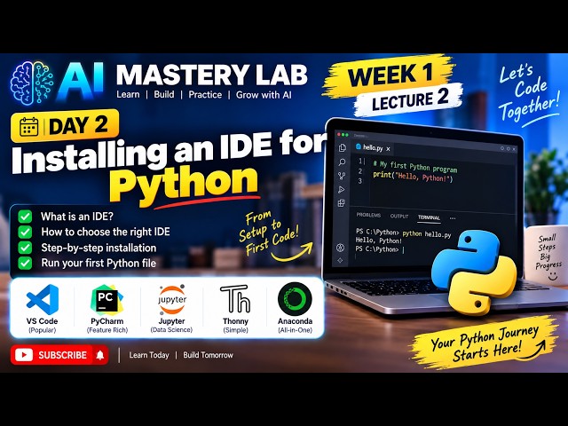Click the word Practice in the tagline

[205, 95]
